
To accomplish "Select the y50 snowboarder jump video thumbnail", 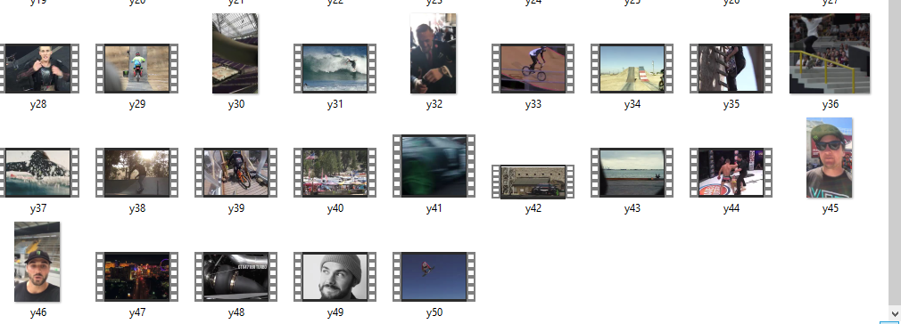I will click(434, 277).
